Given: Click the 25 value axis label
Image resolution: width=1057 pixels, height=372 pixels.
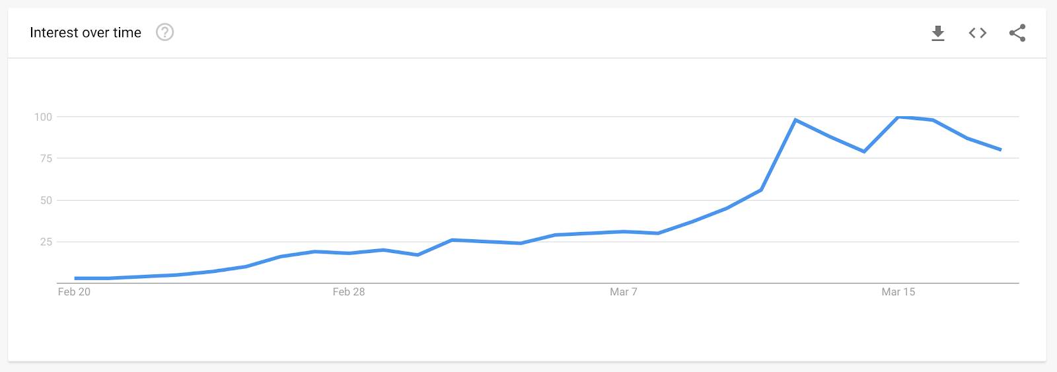Looking at the screenshot, I should (46, 242).
